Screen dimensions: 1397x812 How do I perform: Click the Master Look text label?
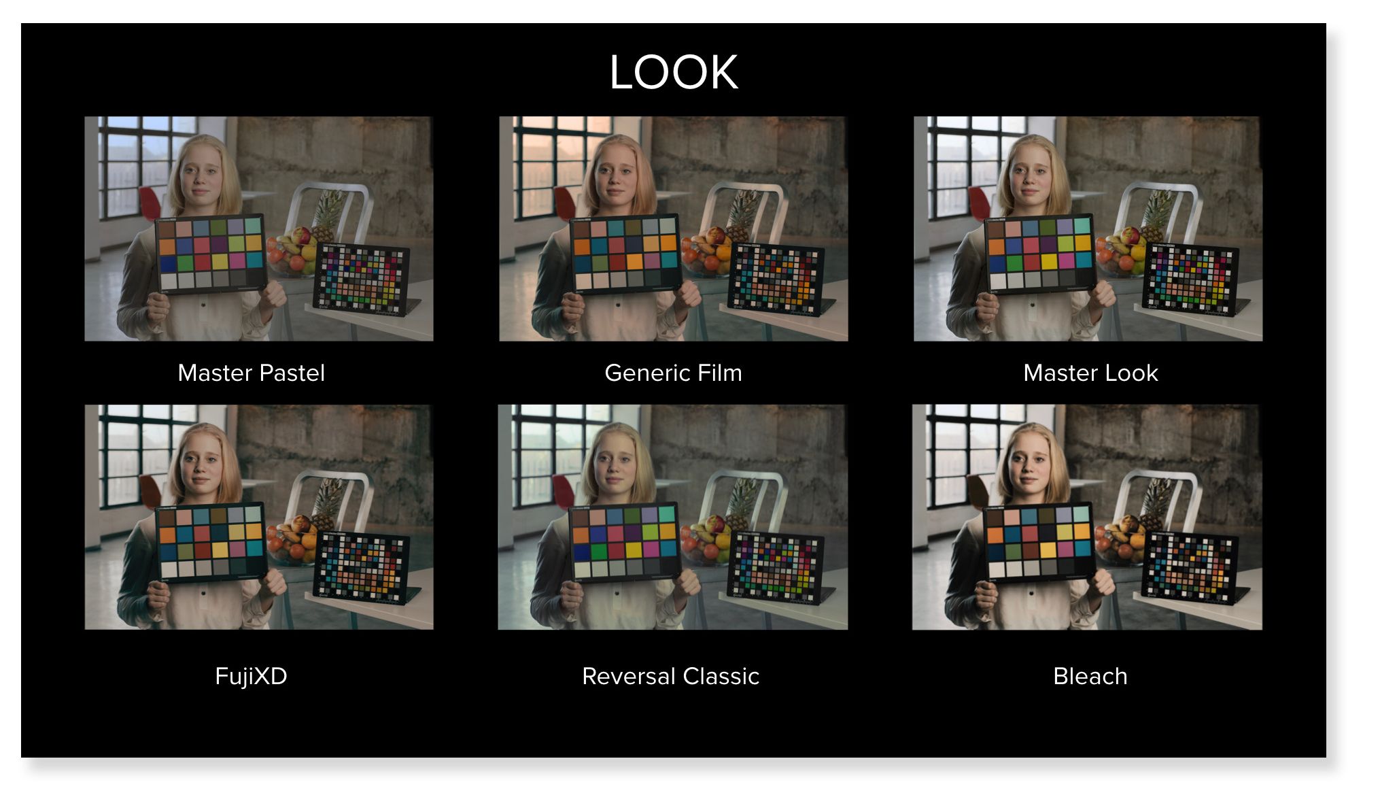point(1090,373)
